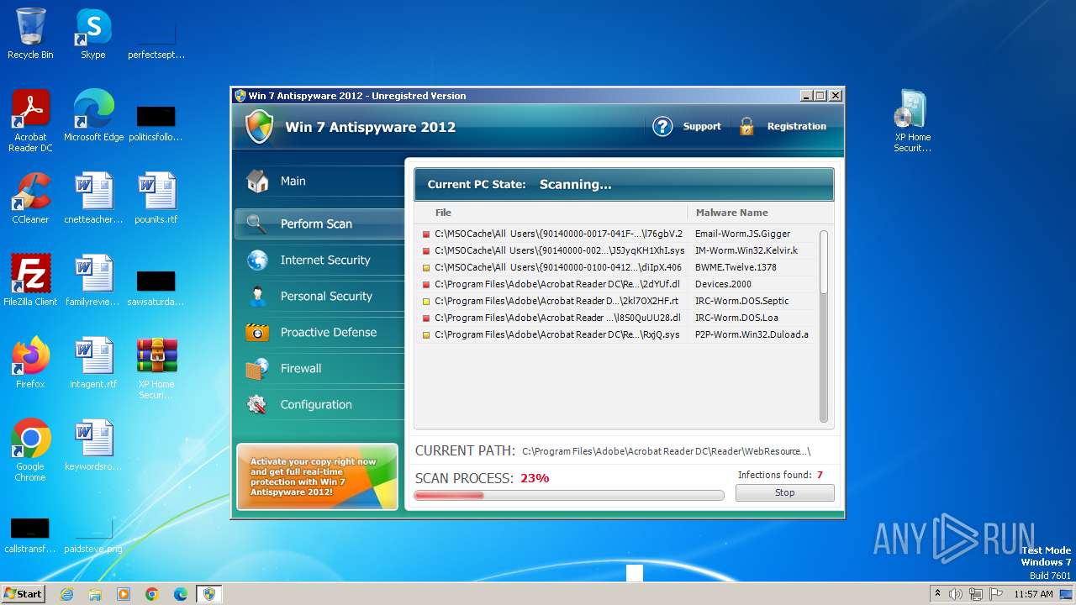This screenshot has height=605, width=1076.
Task: Select the IRC-Worm.DOS.Septic row
Action: coord(616,301)
